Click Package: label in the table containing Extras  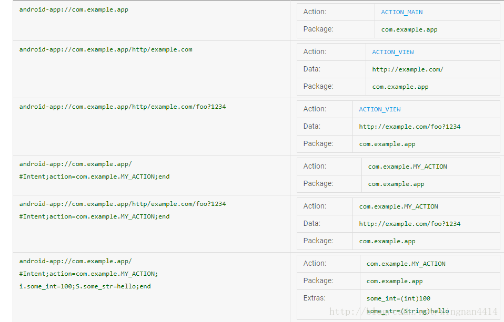coord(318,281)
